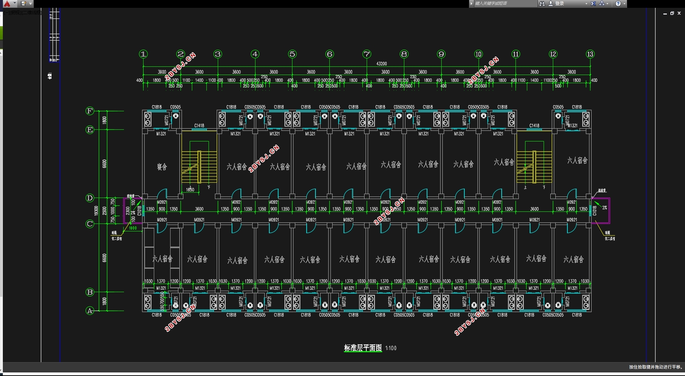Open the Help question mark icon
This screenshot has width=685, height=376.
click(618, 4)
